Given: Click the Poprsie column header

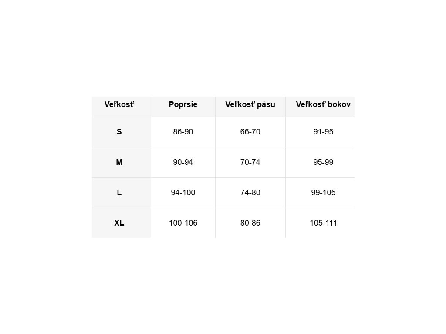Looking at the screenshot, I should click(x=183, y=104).
